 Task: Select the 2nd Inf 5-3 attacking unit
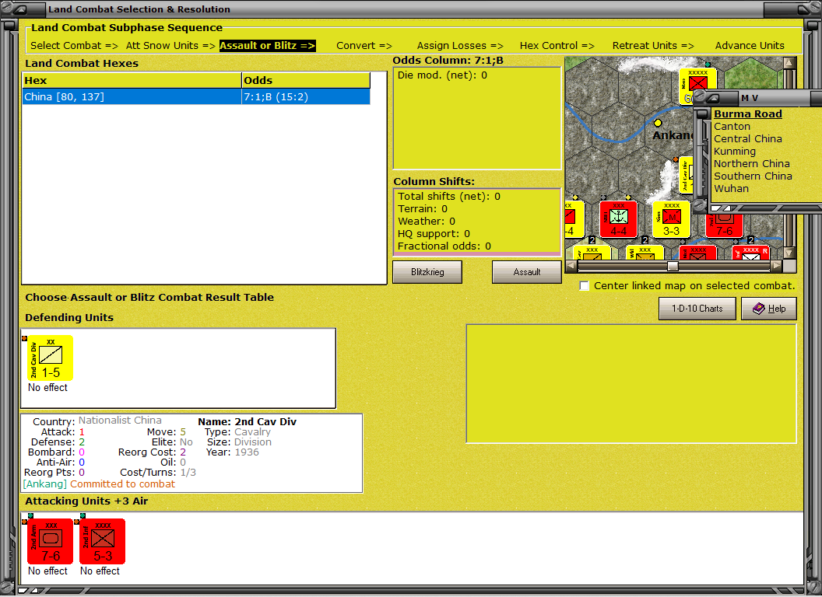click(x=102, y=542)
